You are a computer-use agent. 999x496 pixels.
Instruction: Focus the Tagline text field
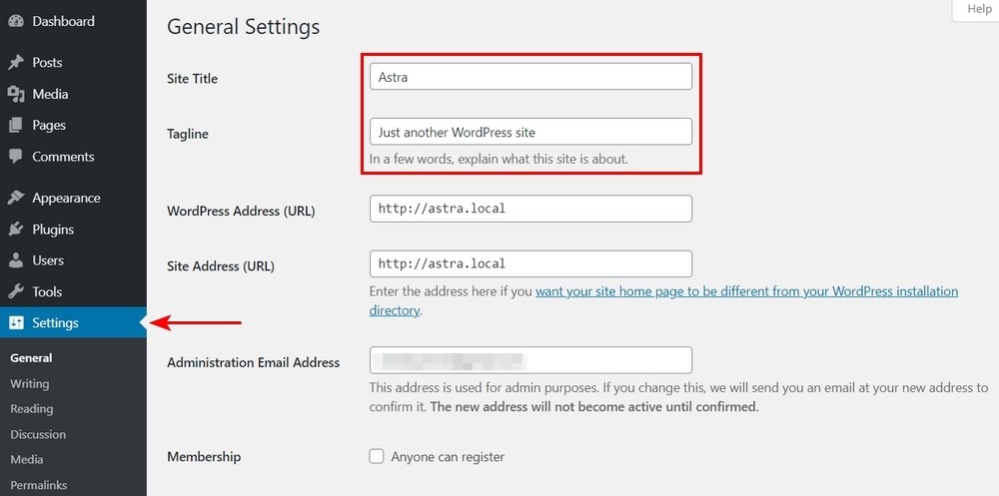click(x=530, y=132)
